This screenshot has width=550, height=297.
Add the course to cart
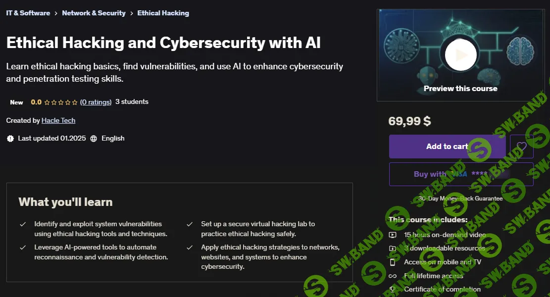447,146
